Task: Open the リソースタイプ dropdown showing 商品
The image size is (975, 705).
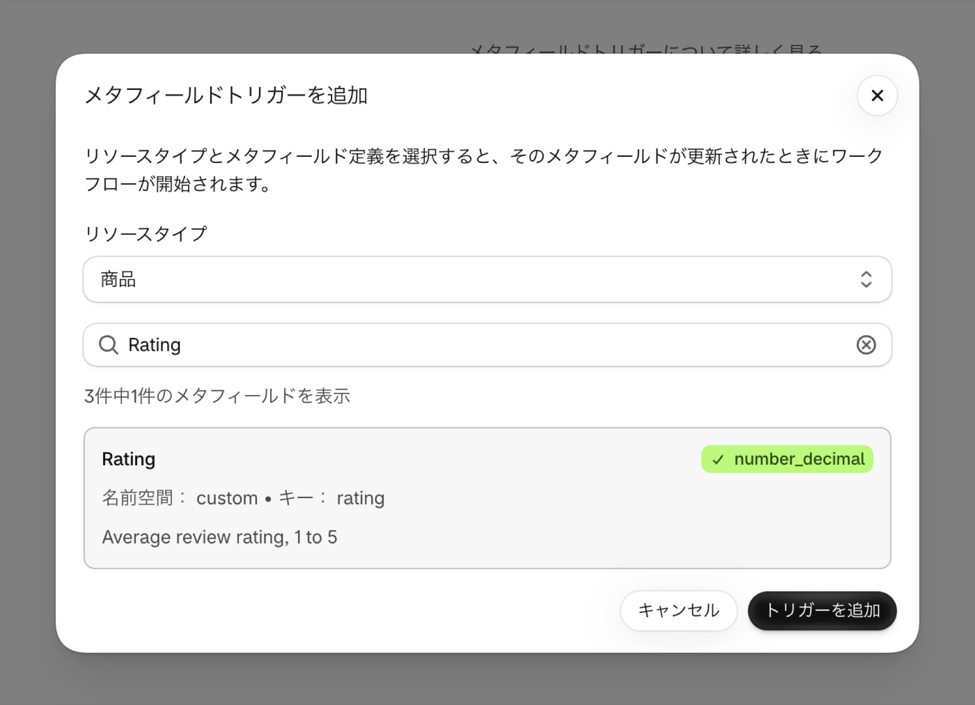Action: coord(487,279)
